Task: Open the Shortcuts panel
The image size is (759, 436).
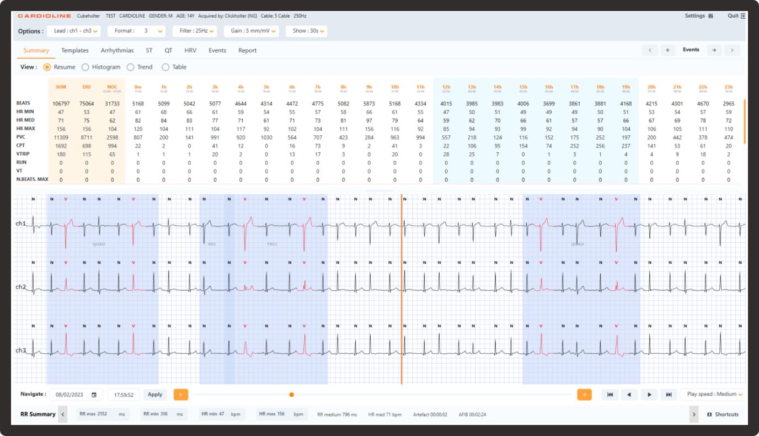Action: (x=723, y=414)
